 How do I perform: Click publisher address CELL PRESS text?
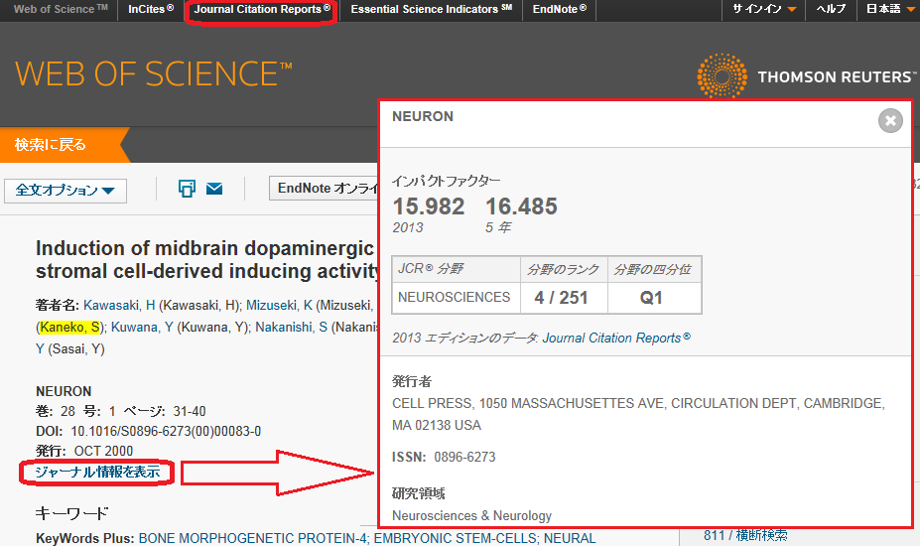click(638, 414)
